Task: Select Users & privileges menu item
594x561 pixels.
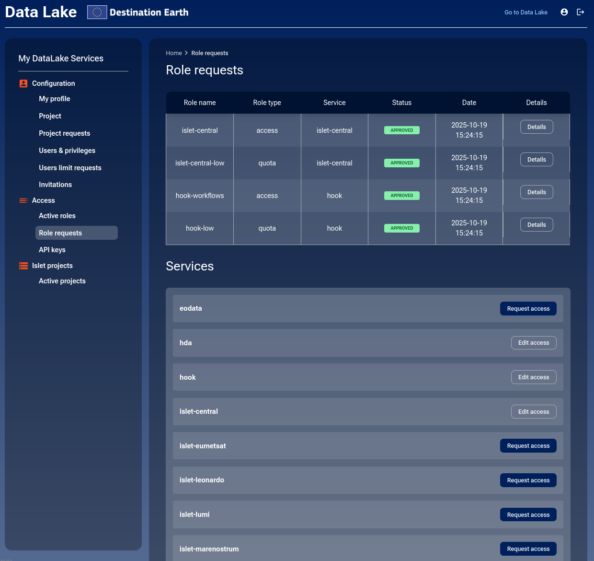Action: 67,151
